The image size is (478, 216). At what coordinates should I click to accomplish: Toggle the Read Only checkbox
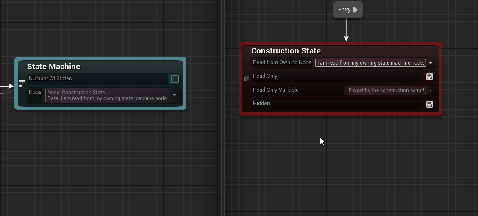429,77
